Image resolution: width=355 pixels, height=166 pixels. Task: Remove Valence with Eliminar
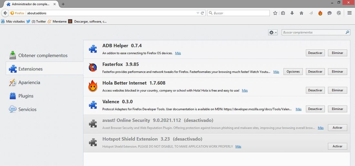pyautogui.click(x=337, y=109)
